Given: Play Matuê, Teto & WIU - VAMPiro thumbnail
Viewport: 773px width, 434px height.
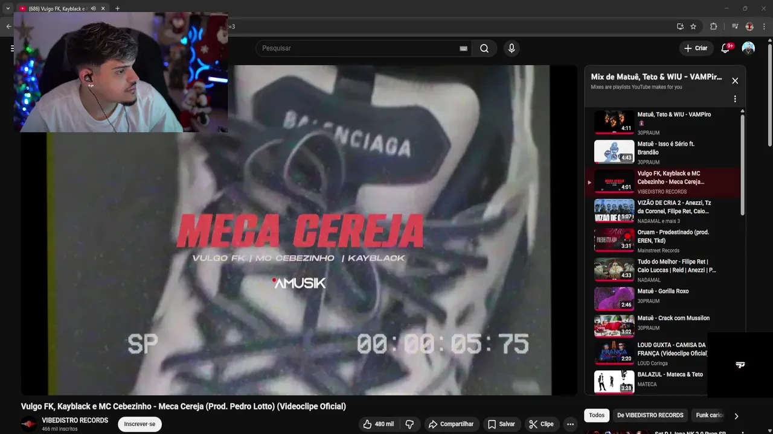Looking at the screenshot, I should 614,121.
